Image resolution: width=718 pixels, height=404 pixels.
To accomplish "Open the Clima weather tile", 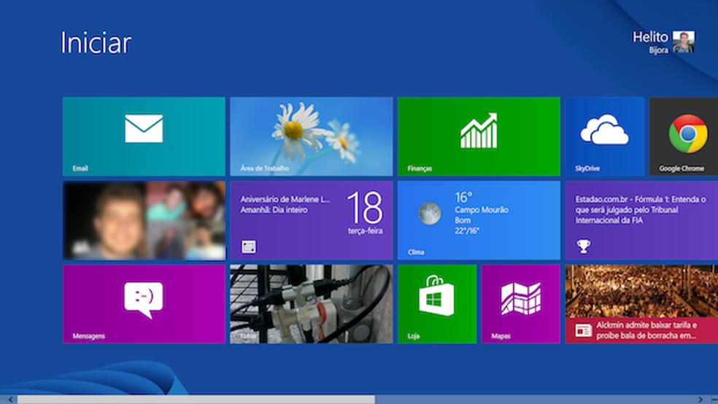I will tap(479, 220).
